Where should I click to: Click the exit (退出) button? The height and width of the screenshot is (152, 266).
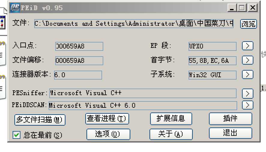coord(230,133)
